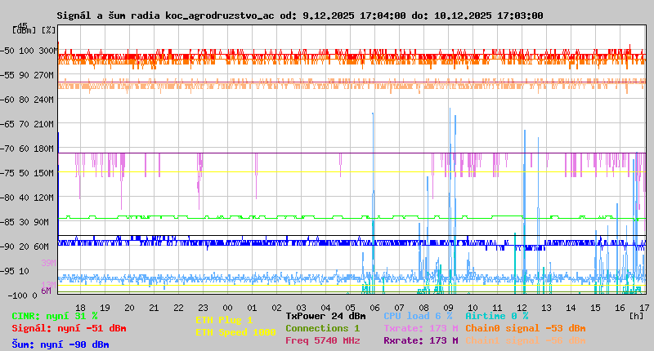Viewport: 654px width, 351px height.
Task: Select the 'Signál: nyní -51 dBm' legend entry
Action: tap(69, 328)
